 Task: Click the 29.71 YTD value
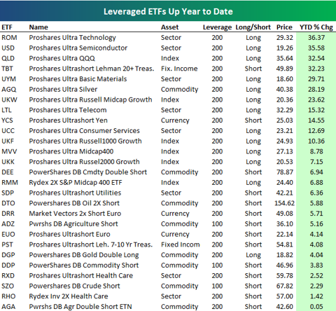316,79
